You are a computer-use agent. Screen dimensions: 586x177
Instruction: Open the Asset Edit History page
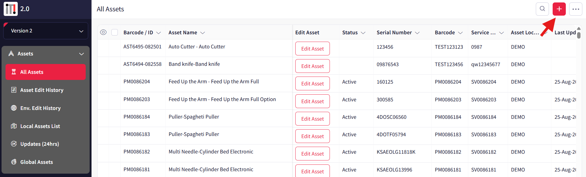point(42,90)
